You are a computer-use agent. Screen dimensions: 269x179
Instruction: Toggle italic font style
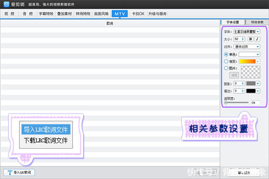[257, 39]
